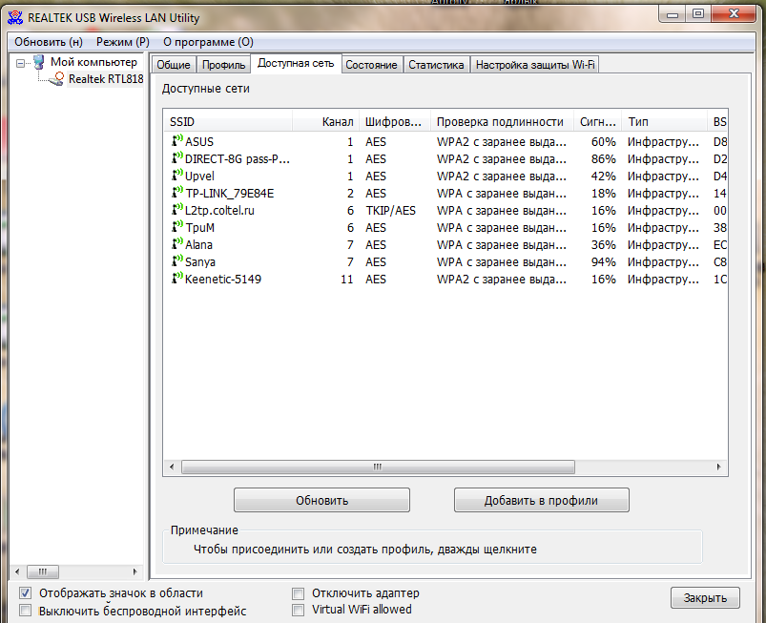Select the 'TpuM' network name
This screenshot has width=766, height=623.
tap(199, 227)
